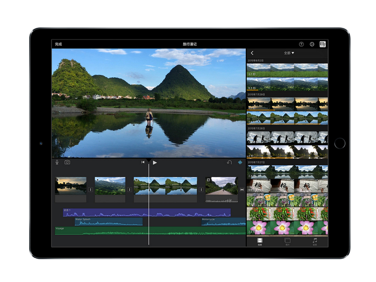Select the cloudy lake reflection library clip
376x282 pixels.
pos(287,172)
